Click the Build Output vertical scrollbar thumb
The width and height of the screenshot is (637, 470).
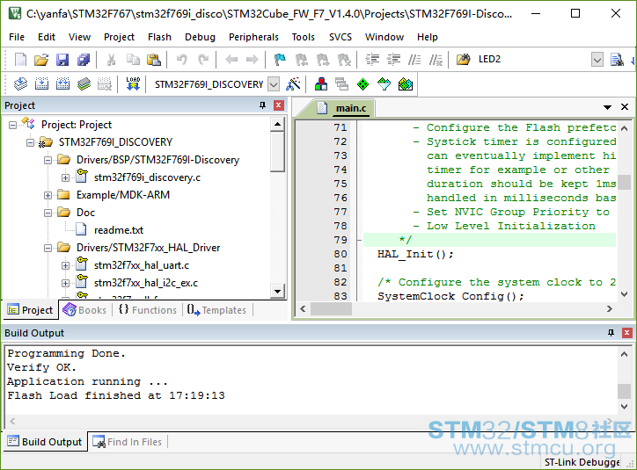pyautogui.click(x=624, y=391)
